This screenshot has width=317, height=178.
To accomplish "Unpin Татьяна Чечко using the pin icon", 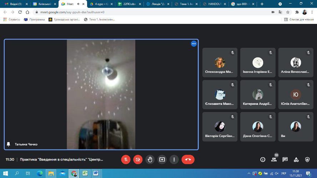I will click(9, 144).
